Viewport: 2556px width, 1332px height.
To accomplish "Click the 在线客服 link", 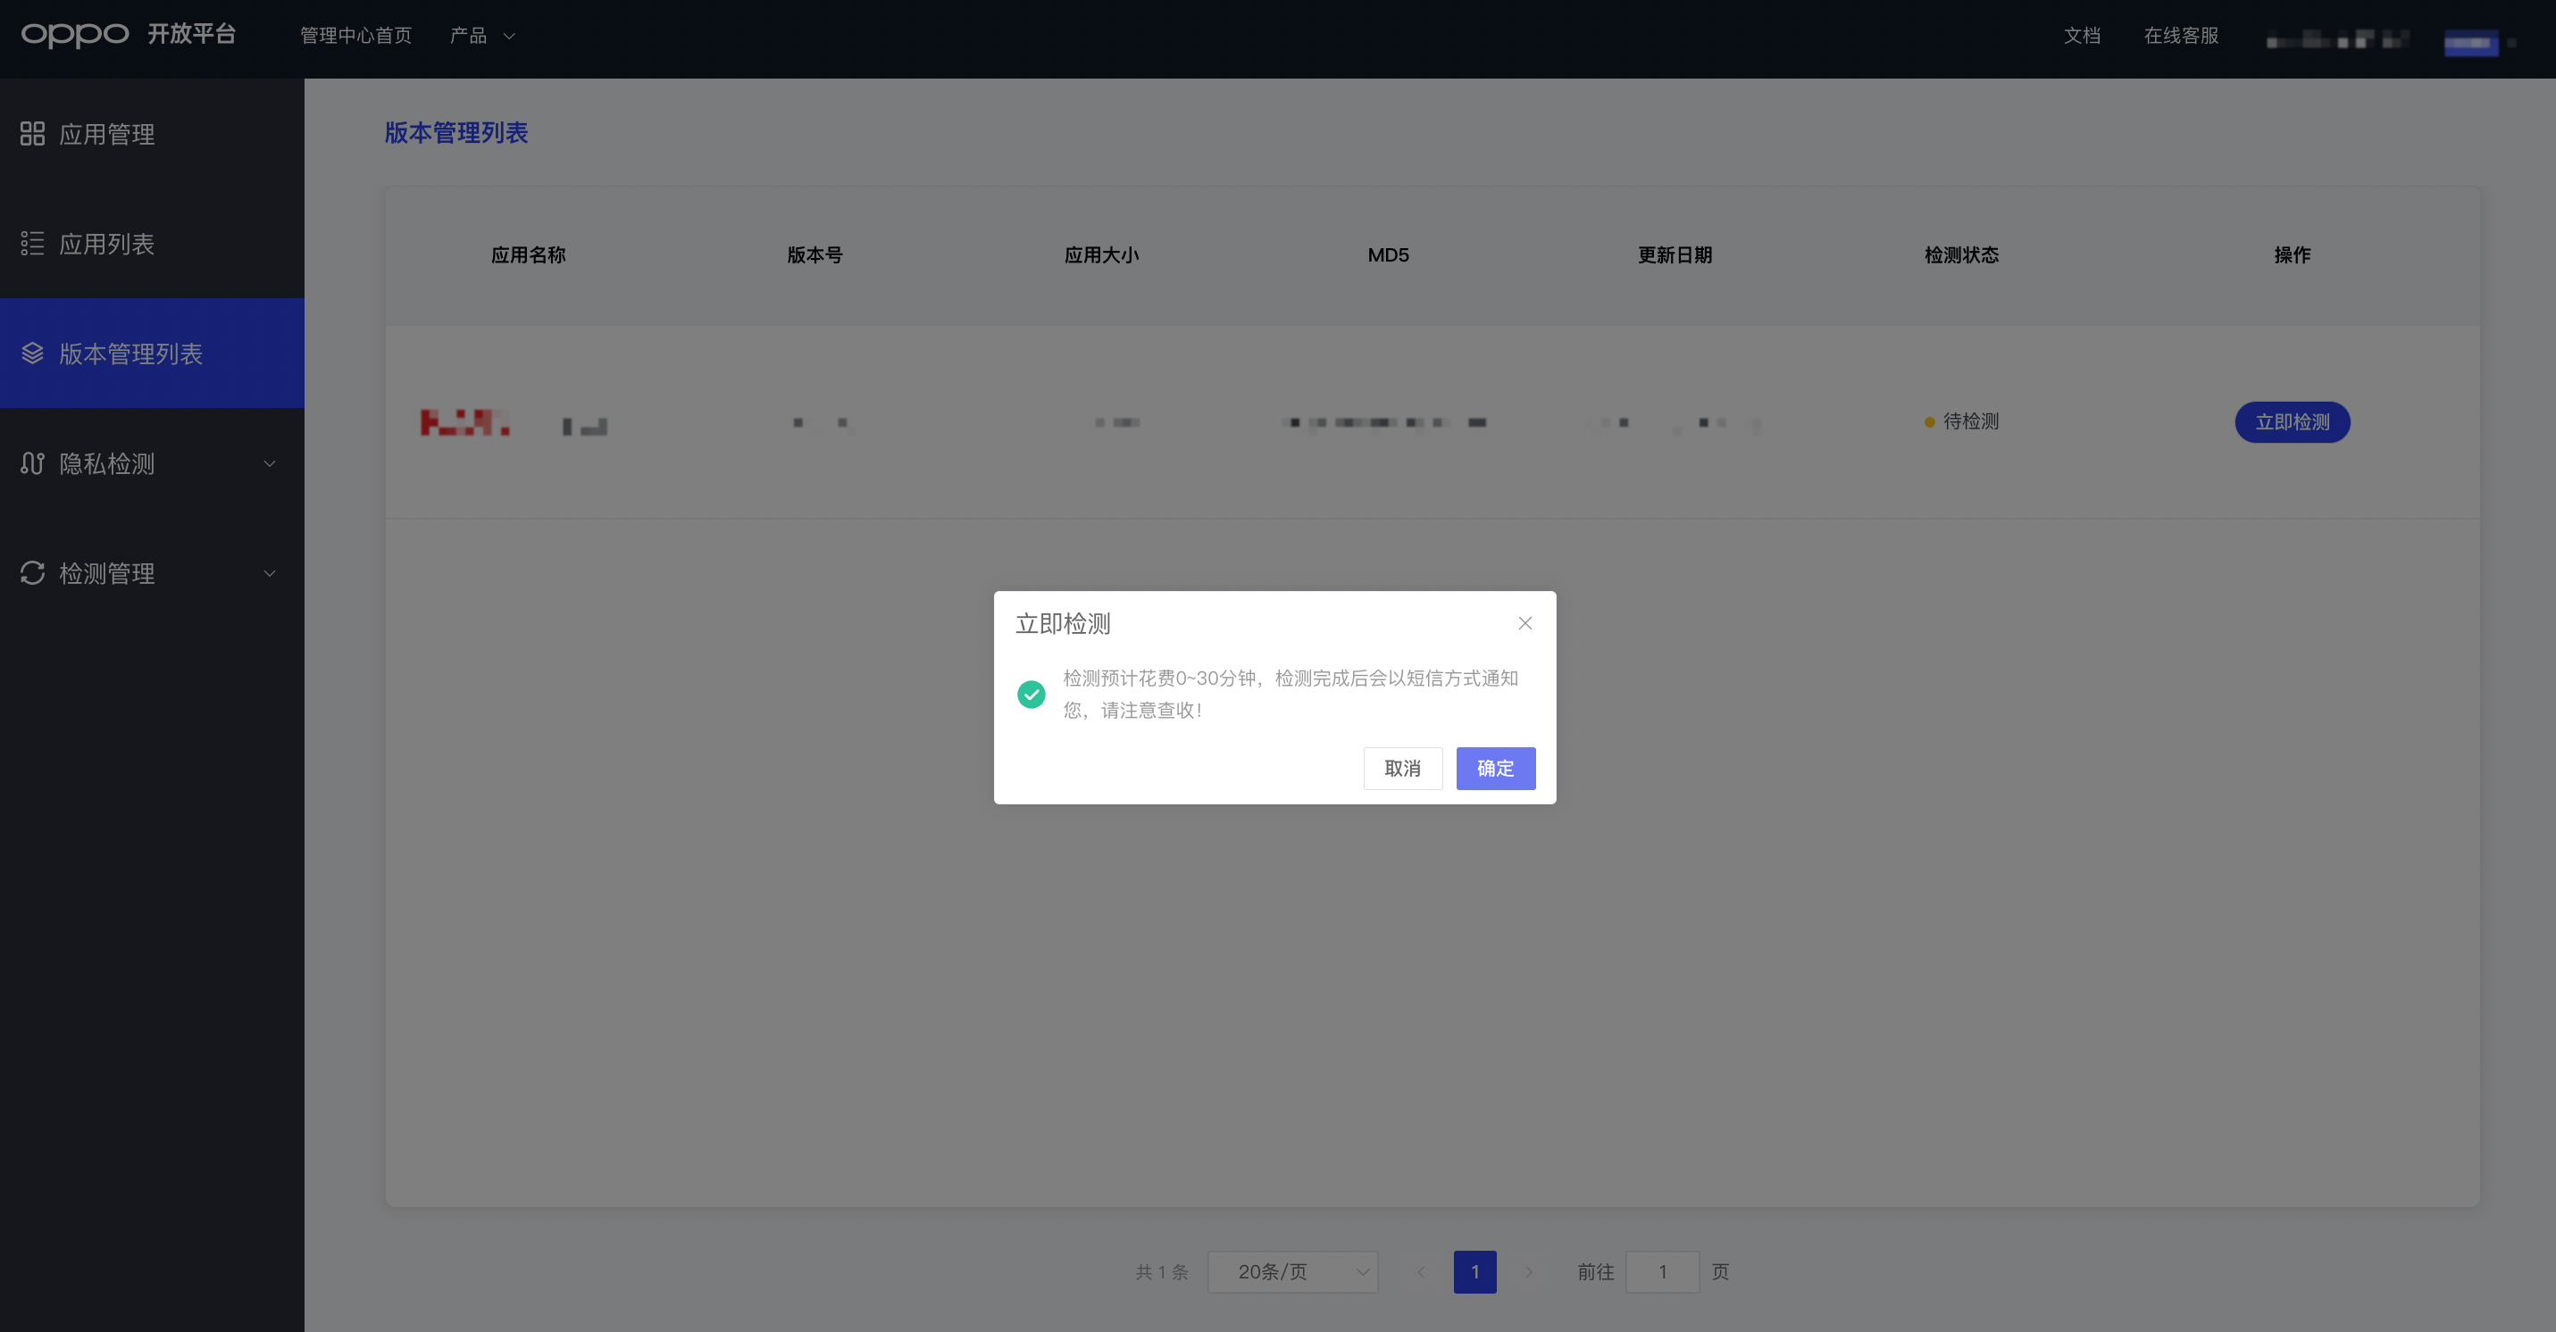I will coord(2180,36).
